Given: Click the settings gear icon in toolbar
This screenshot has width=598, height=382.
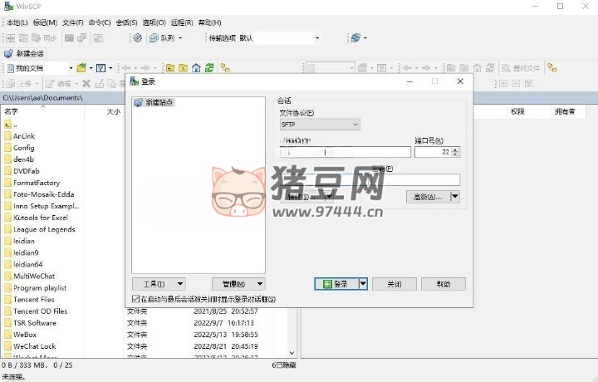Looking at the screenshot, I should [137, 38].
